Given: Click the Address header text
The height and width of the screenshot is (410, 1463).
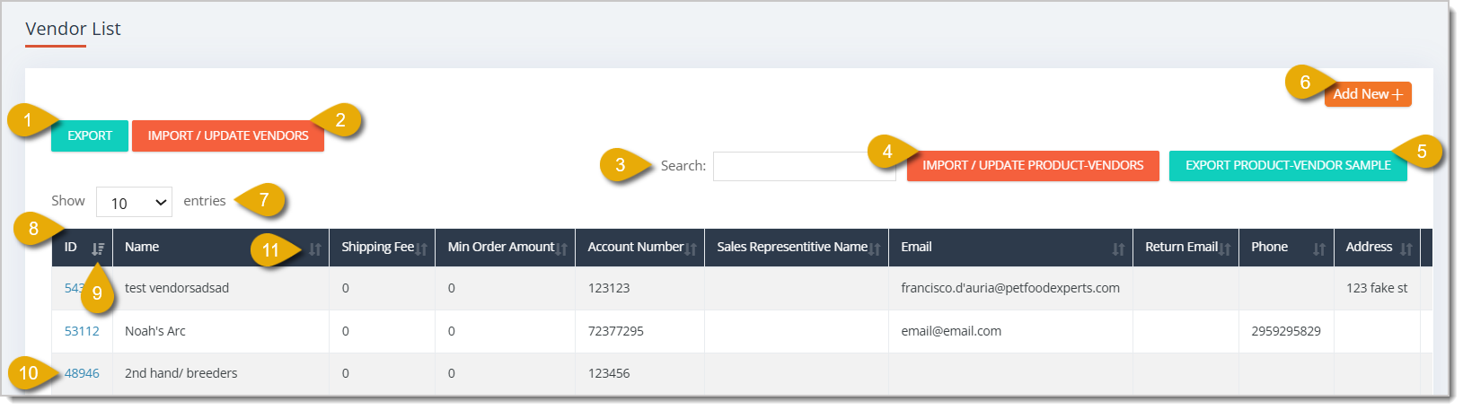Looking at the screenshot, I should (1369, 247).
